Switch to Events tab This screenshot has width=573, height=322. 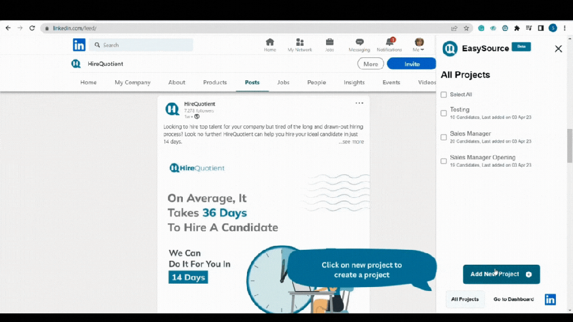pyautogui.click(x=391, y=83)
